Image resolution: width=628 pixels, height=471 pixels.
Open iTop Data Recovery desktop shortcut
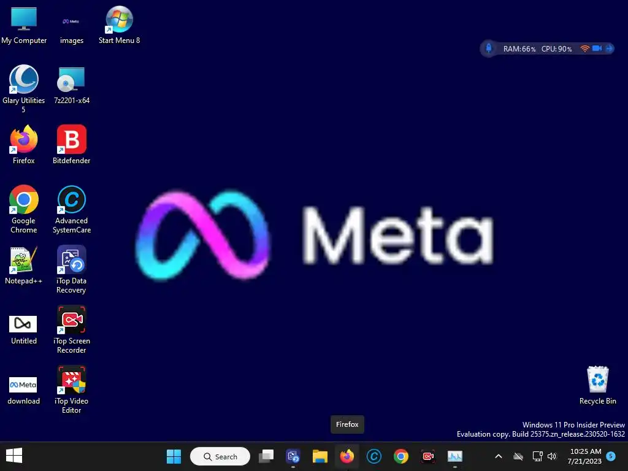71,270
